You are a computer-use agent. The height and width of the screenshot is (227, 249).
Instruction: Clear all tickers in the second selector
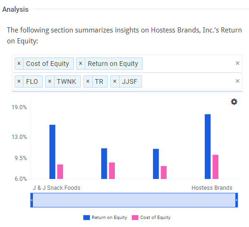(237, 81)
